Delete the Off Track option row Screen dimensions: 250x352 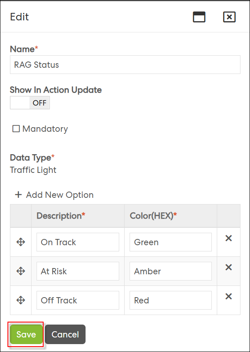(228, 297)
